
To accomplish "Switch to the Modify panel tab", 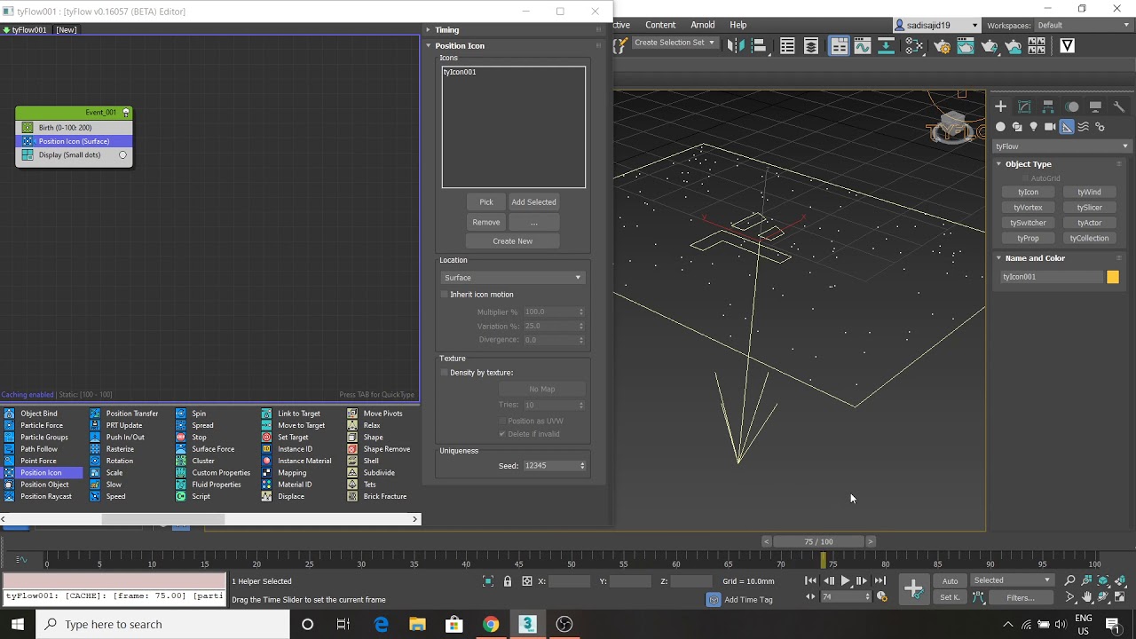I will [x=1024, y=106].
